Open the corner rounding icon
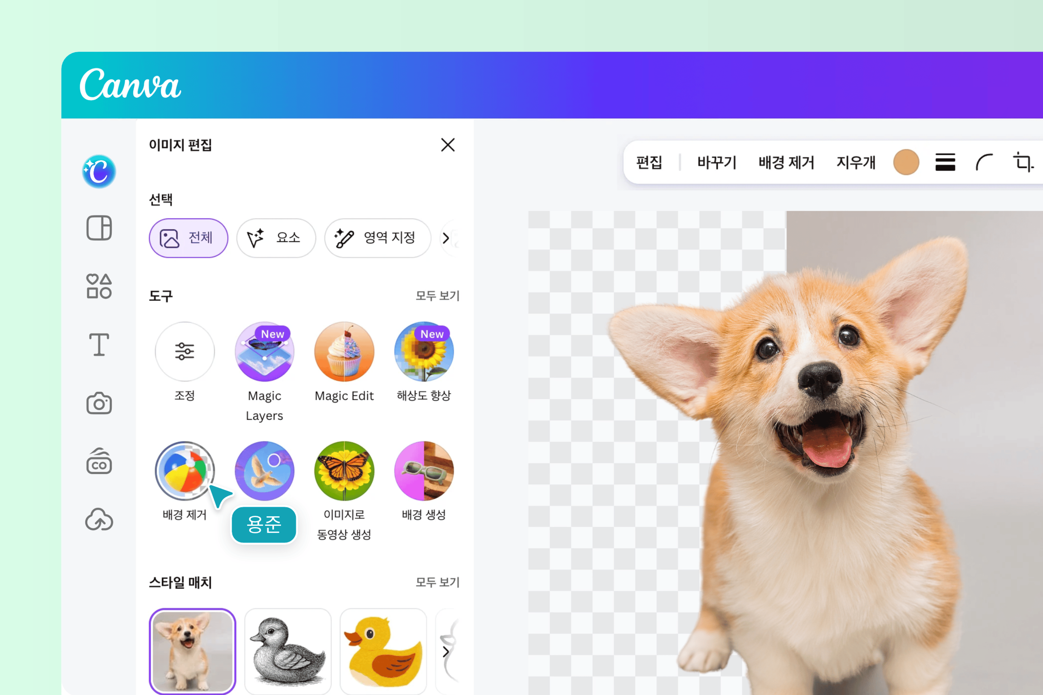The height and width of the screenshot is (695, 1043). point(984,162)
